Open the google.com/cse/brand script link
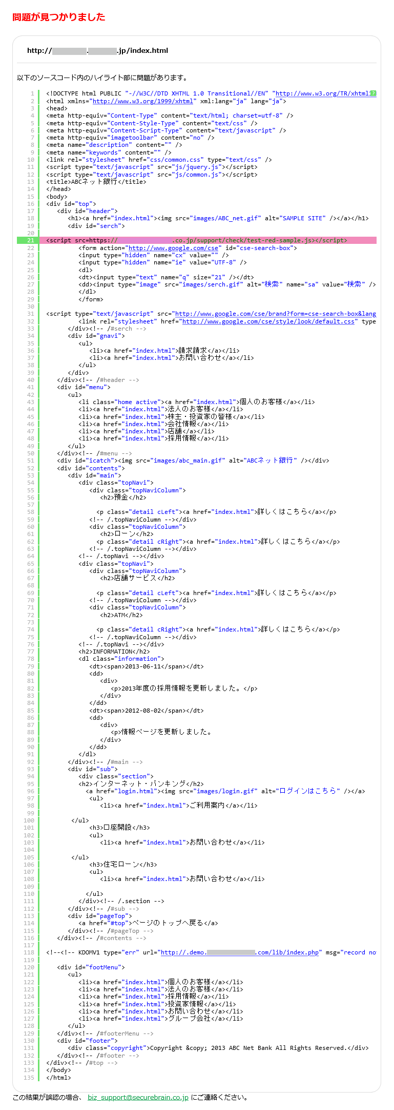This screenshot has width=394, height=1110. (276, 314)
